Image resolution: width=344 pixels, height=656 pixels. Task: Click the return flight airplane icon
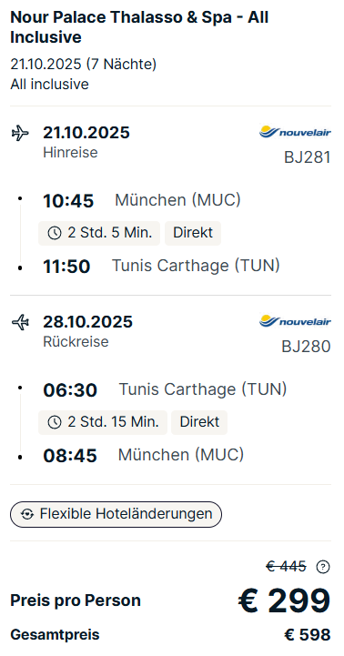pyautogui.click(x=20, y=323)
